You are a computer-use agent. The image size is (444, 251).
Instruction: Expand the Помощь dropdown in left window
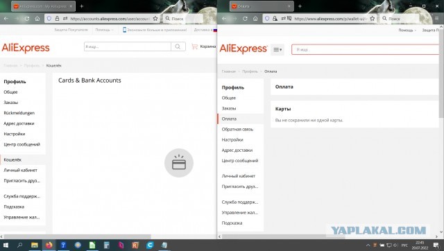coord(104,30)
